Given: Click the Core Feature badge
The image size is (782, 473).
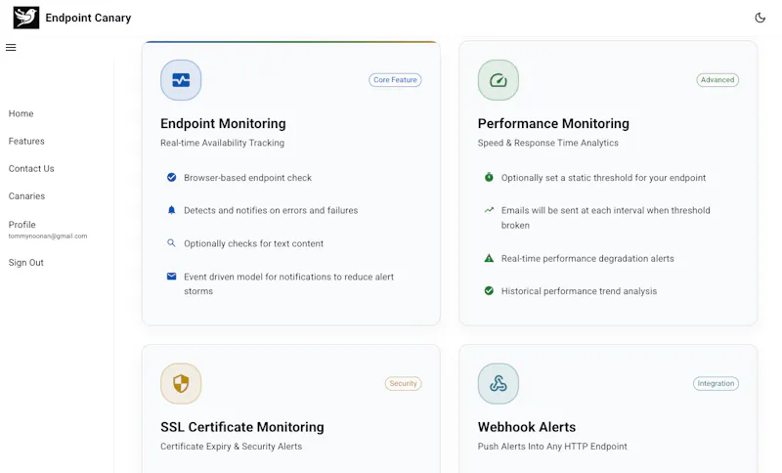Looking at the screenshot, I should point(395,80).
